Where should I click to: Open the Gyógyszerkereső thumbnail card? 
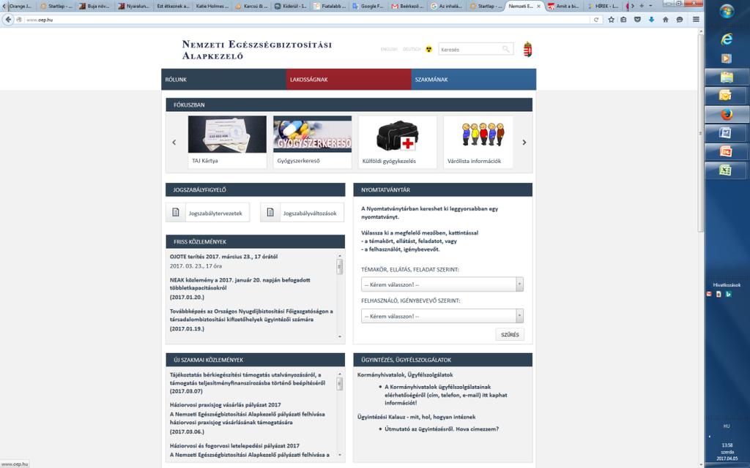point(312,142)
